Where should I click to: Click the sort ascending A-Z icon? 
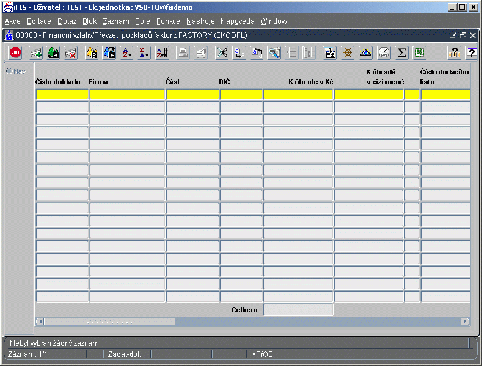point(127,53)
